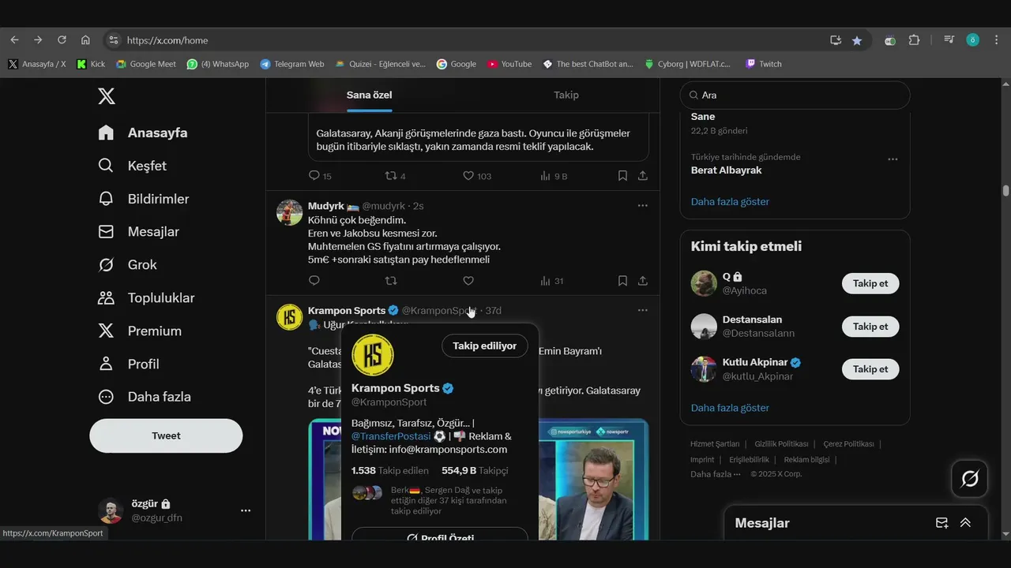The width and height of the screenshot is (1011, 568).
Task: View Mudyrk tweet analytics showing 31
Action: (551, 281)
